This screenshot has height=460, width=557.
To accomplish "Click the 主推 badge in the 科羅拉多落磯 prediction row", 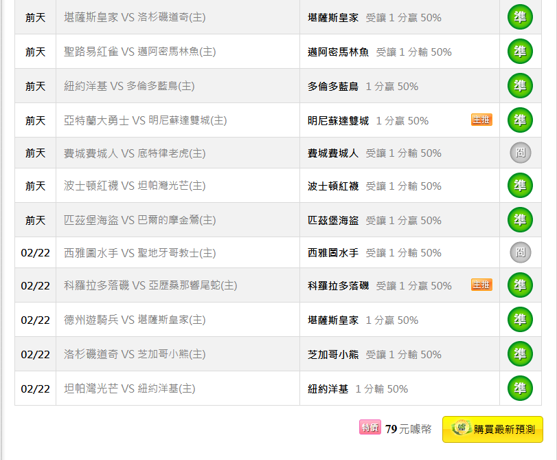I will point(481,285).
